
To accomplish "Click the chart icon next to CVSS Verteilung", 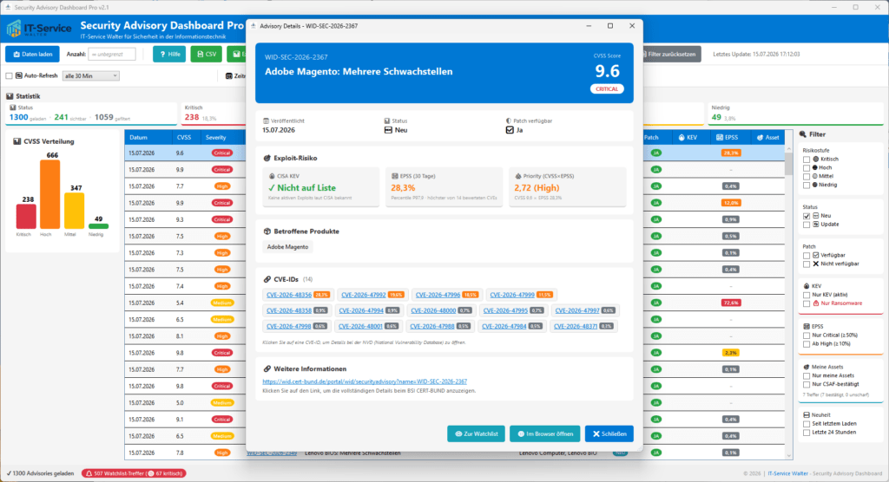I will (17, 141).
